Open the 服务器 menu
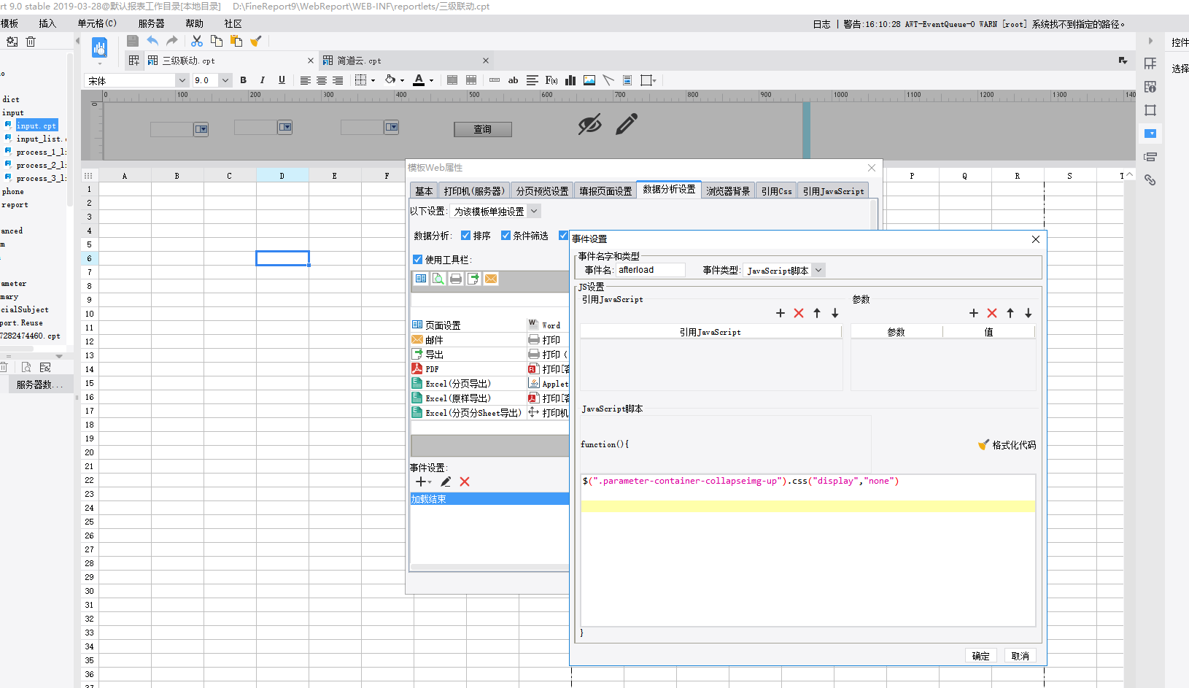 151,23
